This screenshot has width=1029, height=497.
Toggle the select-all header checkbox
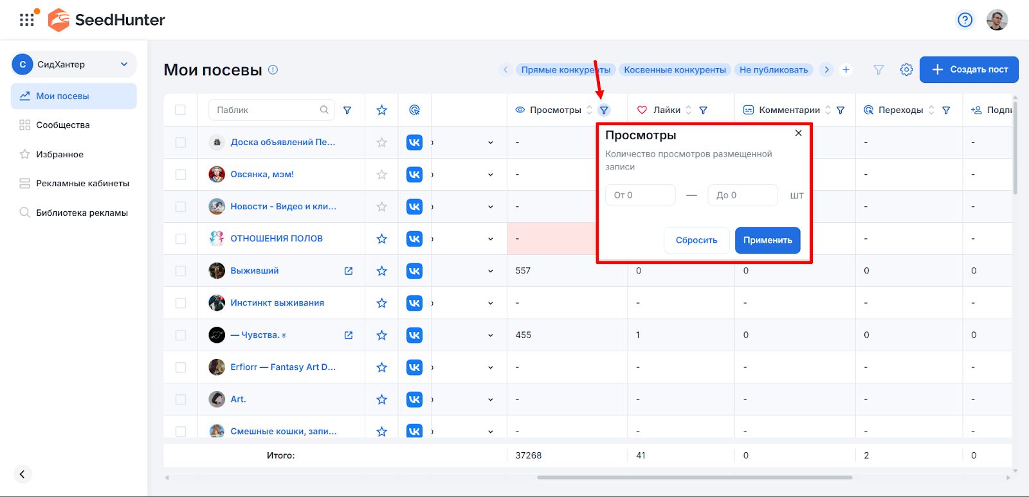[181, 110]
